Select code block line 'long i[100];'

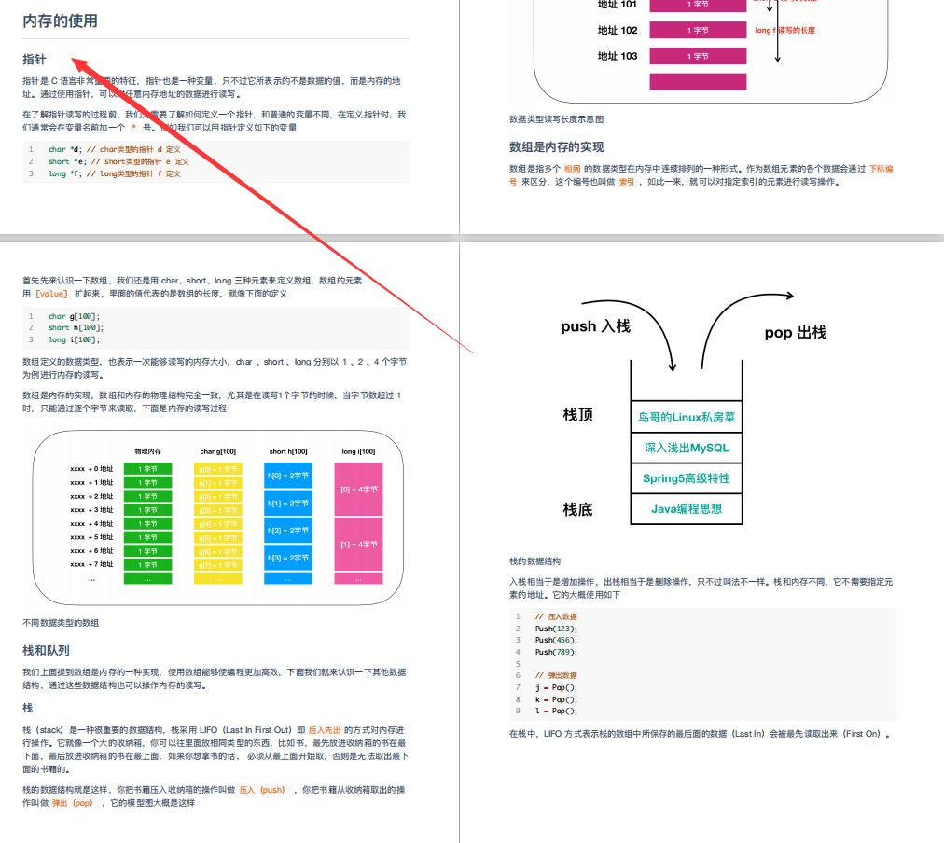[x=74, y=339]
